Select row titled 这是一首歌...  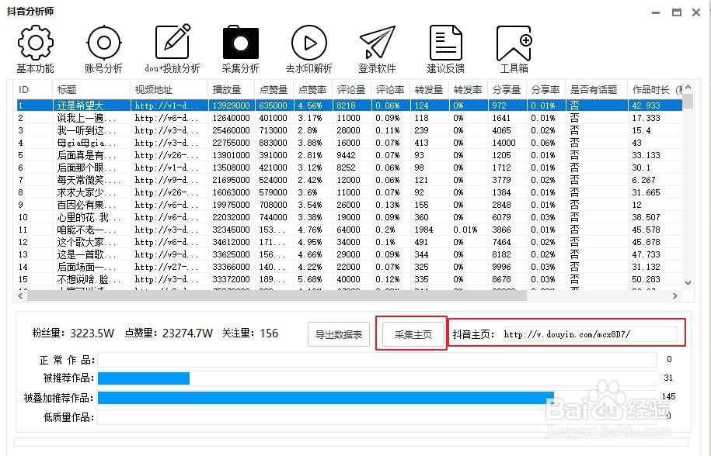[x=348, y=254]
